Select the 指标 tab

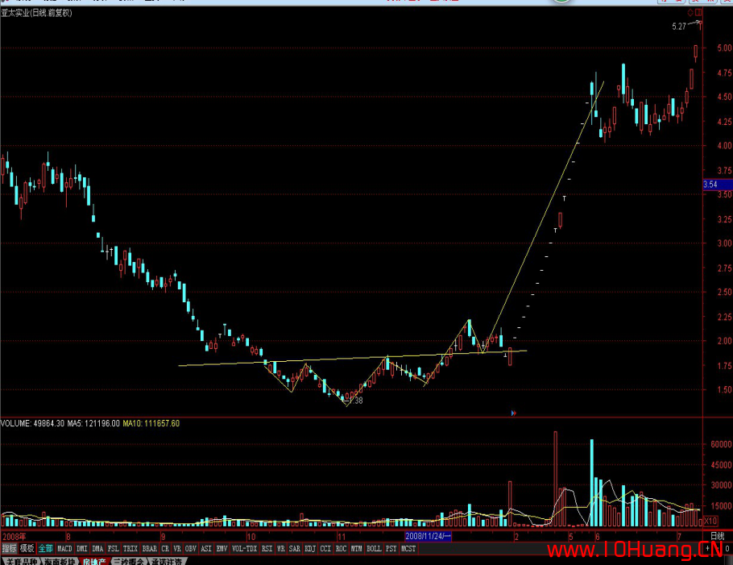pyautogui.click(x=9, y=548)
